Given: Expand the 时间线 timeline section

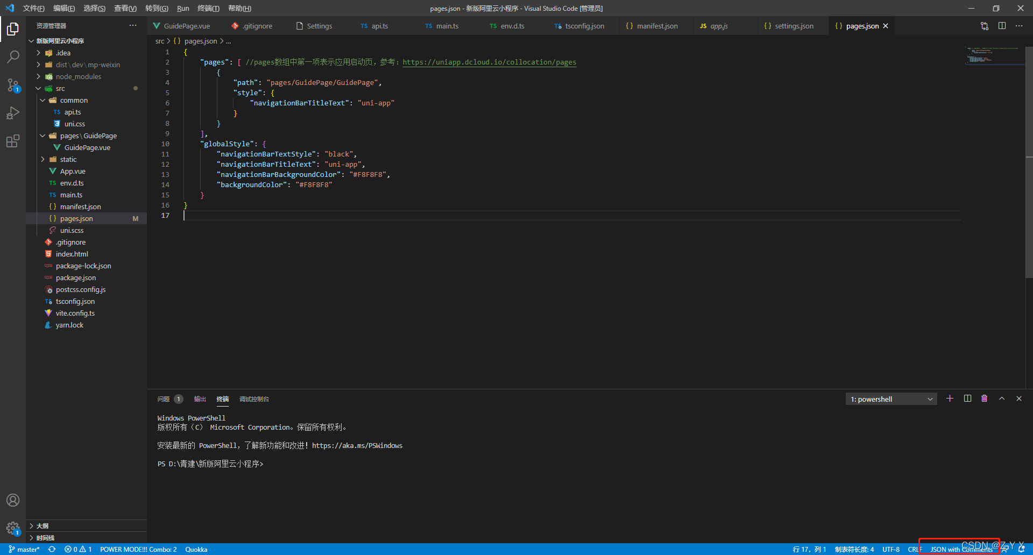Looking at the screenshot, I should pyautogui.click(x=86, y=538).
